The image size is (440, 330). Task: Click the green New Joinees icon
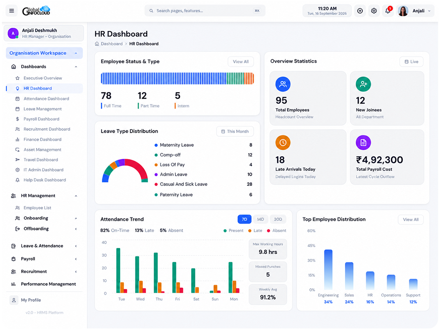point(363,84)
